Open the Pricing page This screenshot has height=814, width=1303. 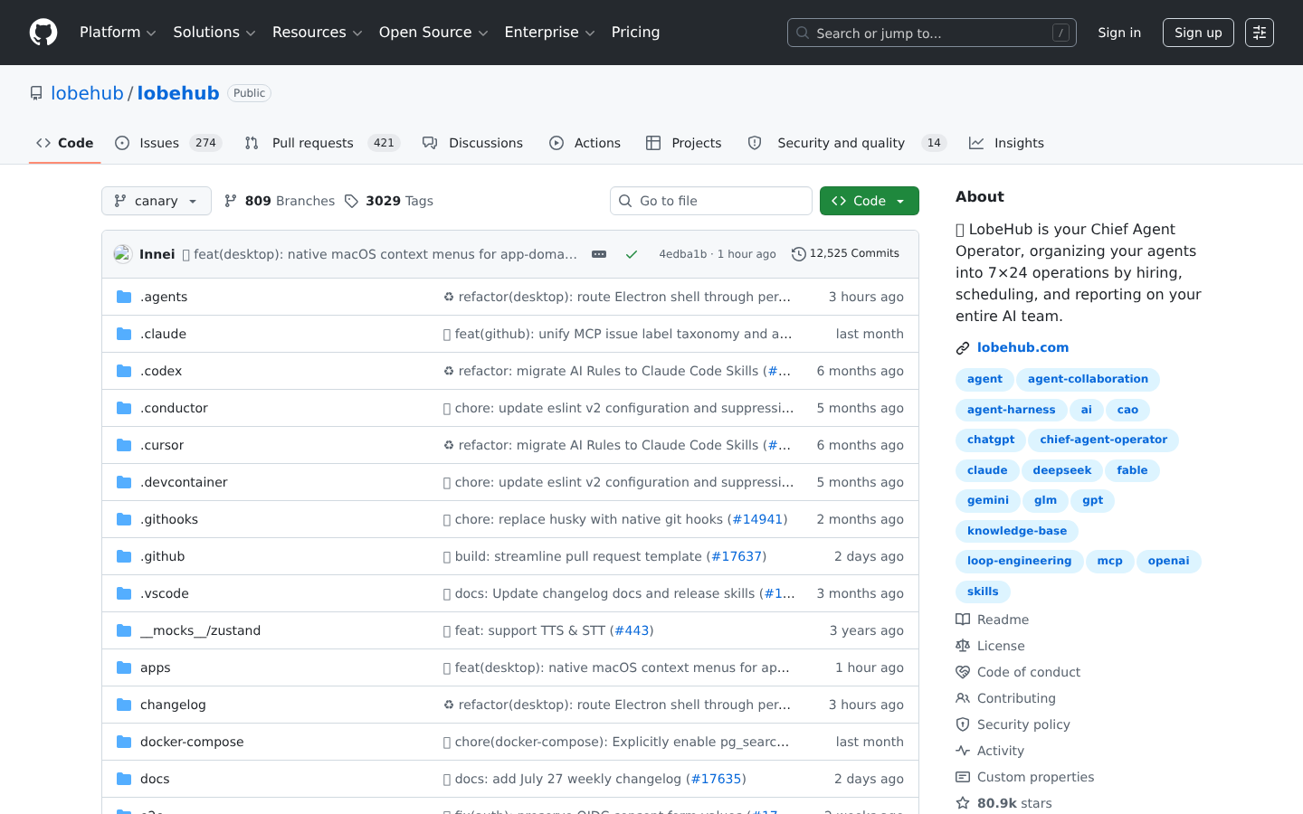635,33
